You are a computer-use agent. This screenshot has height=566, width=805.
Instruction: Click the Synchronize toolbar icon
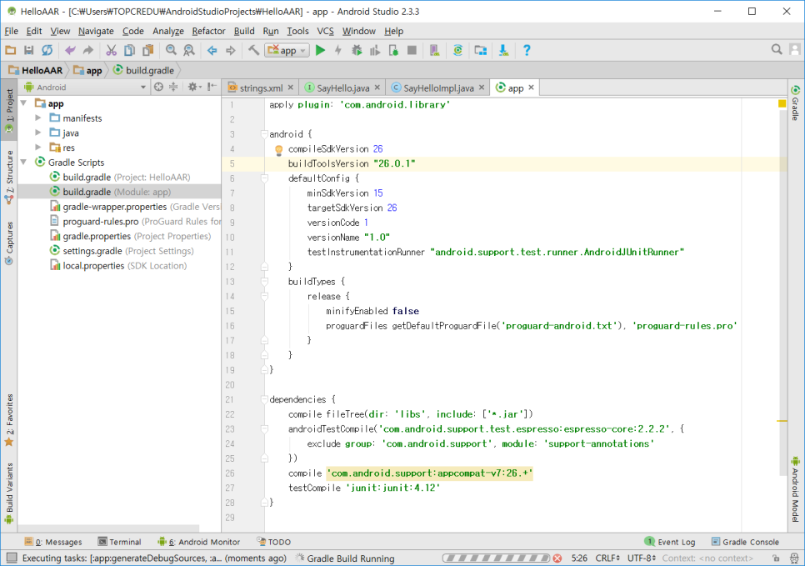(x=47, y=50)
